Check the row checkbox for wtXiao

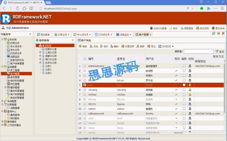tap(85, 94)
